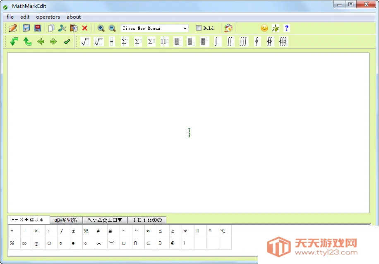This screenshot has height=264, width=379.
Task: Click the smiley face icon
Action: coord(264,28)
